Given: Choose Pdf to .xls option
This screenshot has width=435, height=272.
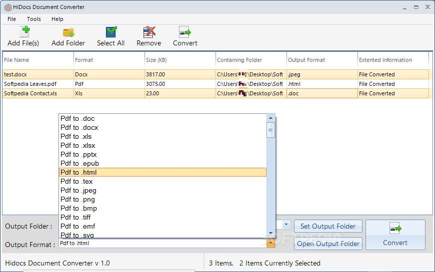Looking at the screenshot, I should [162, 137].
